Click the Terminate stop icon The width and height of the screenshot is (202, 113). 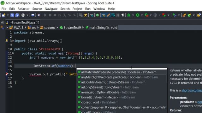pos(55,15)
